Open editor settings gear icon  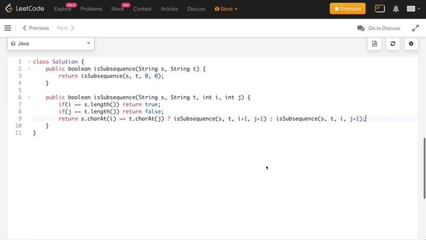[x=411, y=43]
